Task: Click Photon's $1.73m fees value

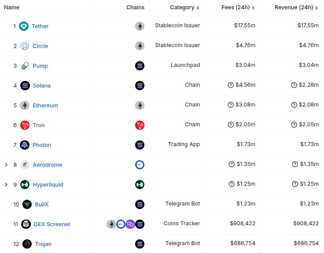Action: [246, 144]
